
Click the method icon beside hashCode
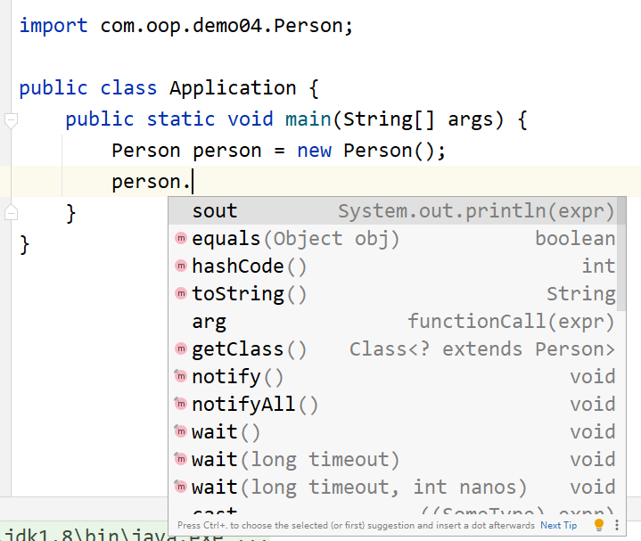(x=181, y=266)
